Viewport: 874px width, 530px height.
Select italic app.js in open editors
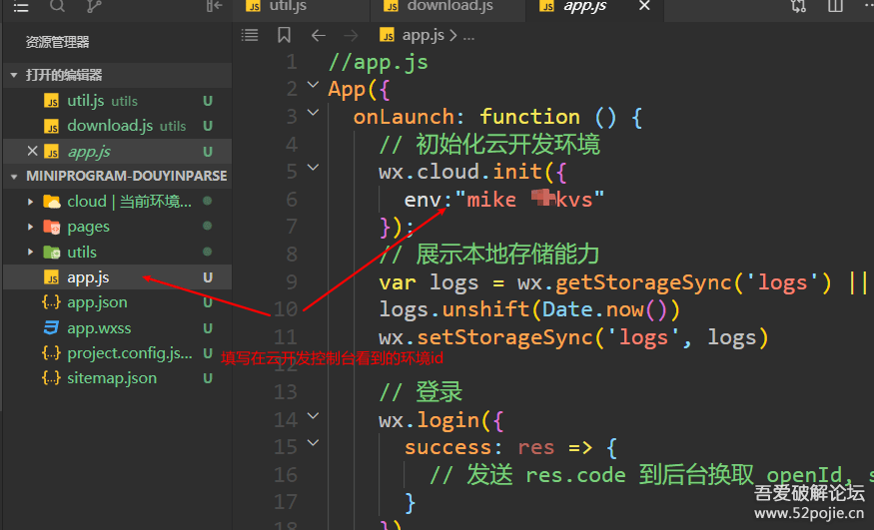coord(89,152)
